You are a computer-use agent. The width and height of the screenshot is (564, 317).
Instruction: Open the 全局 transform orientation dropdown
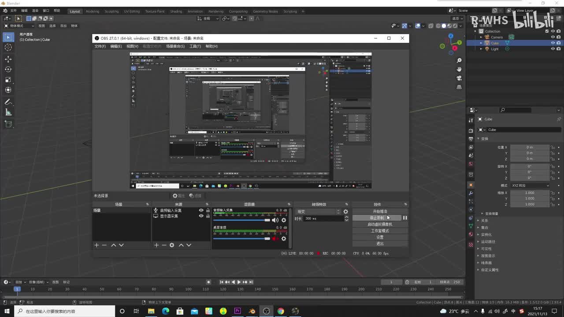point(208,18)
